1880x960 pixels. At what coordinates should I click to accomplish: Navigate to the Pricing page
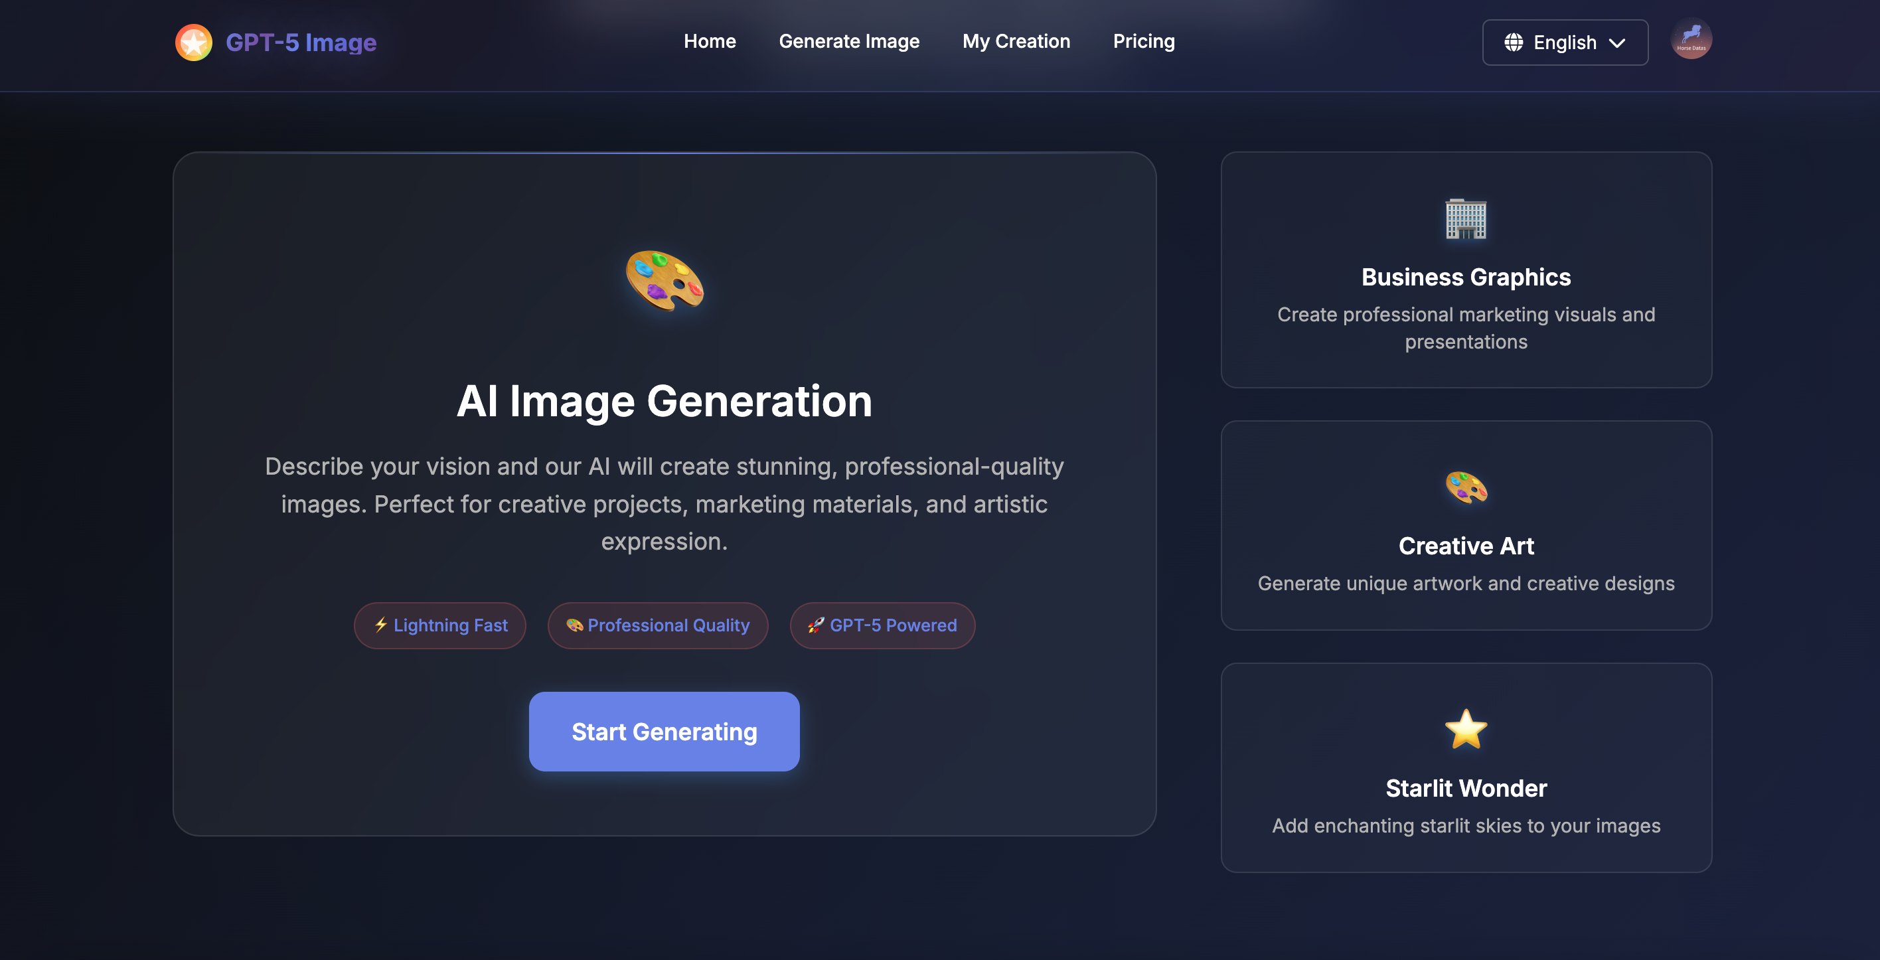[x=1144, y=42]
